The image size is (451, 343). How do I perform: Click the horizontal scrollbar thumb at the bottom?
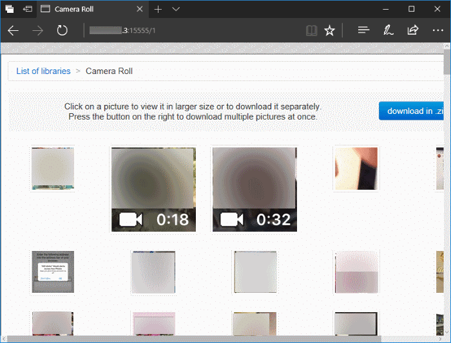[x=194, y=339]
